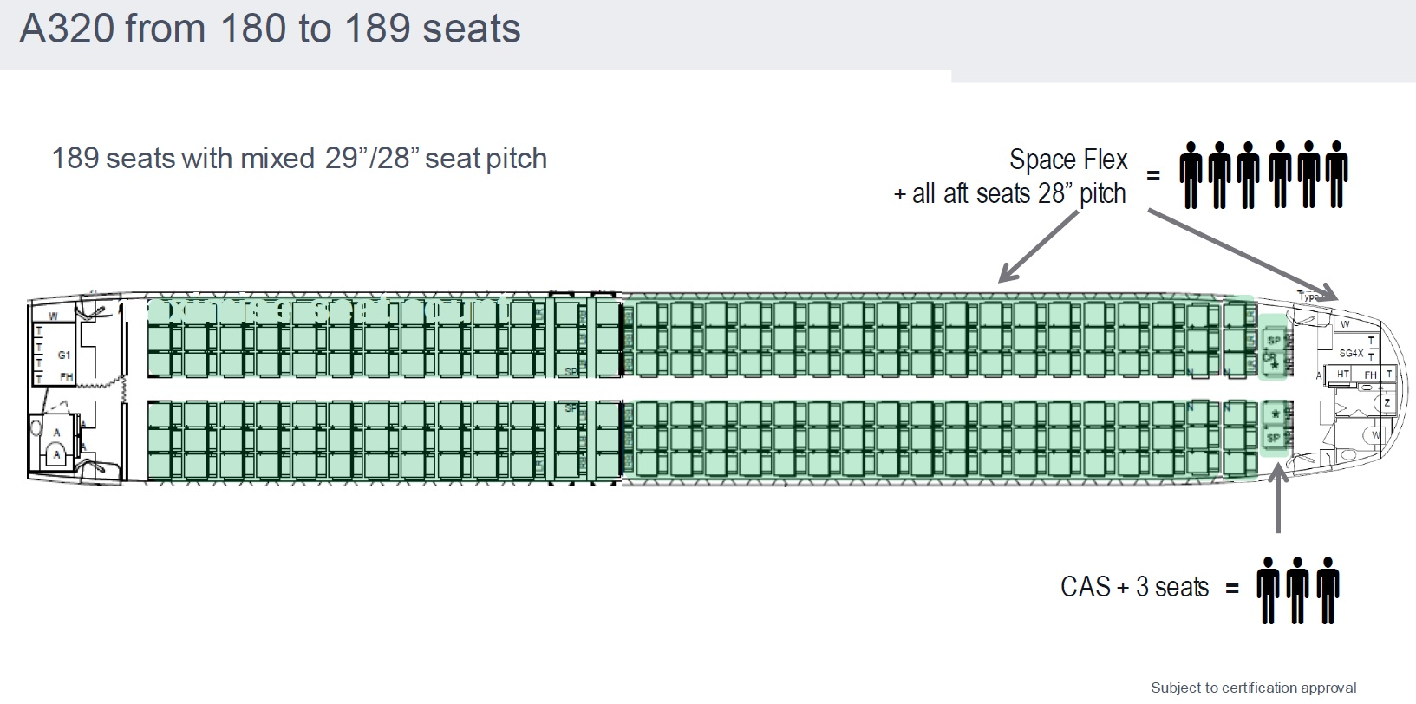Screen dimensions: 1416x704
Task: Click the upward arrow below the rear seats
Action: click(1277, 499)
